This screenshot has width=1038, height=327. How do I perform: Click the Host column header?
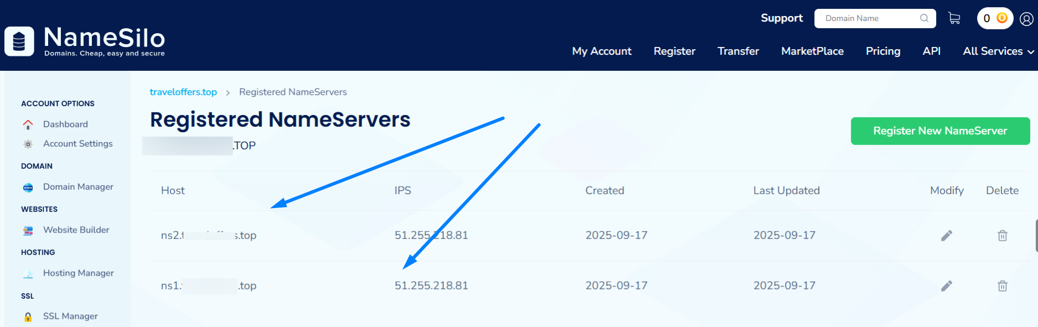[x=173, y=190]
